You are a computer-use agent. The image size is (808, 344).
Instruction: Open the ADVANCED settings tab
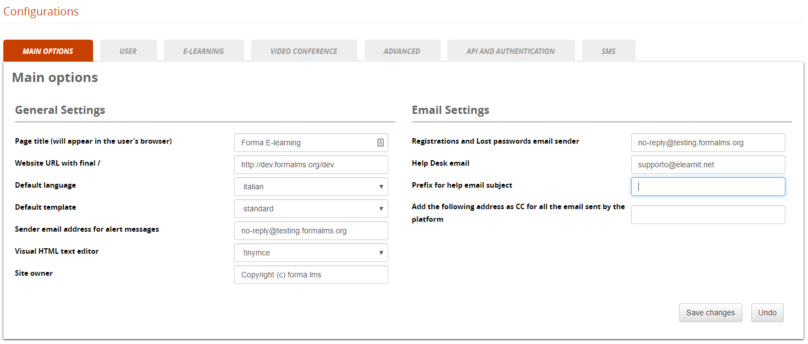[402, 51]
